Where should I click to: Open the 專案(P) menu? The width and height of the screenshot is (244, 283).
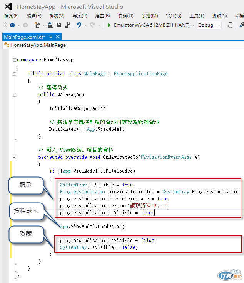coord(80,16)
